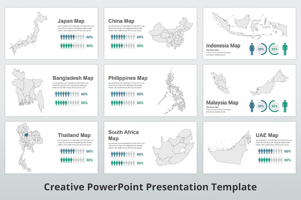The height and width of the screenshot is (200, 301).
Task: Click the 50% value on UAE slide
Action: coord(287,160)
